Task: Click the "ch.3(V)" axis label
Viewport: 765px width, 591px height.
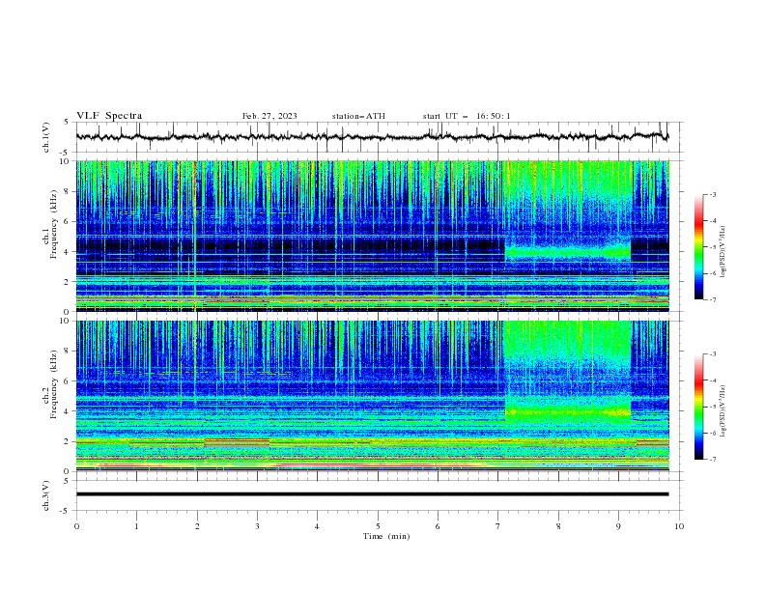Action: pyautogui.click(x=46, y=495)
